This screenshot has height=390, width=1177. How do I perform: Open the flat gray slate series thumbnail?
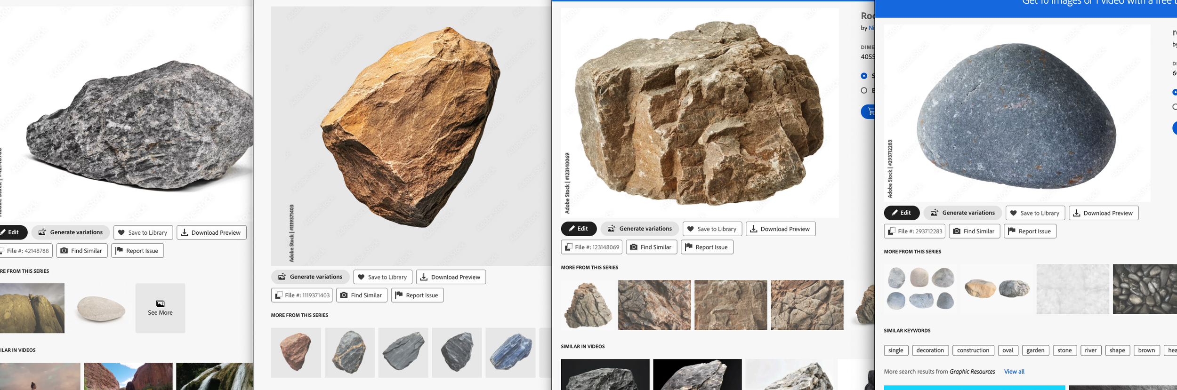[x=403, y=353]
